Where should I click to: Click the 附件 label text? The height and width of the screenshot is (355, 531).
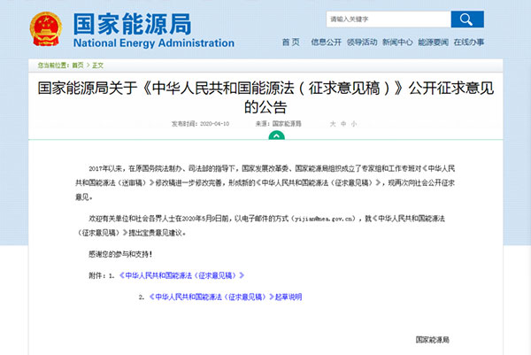coord(97,275)
